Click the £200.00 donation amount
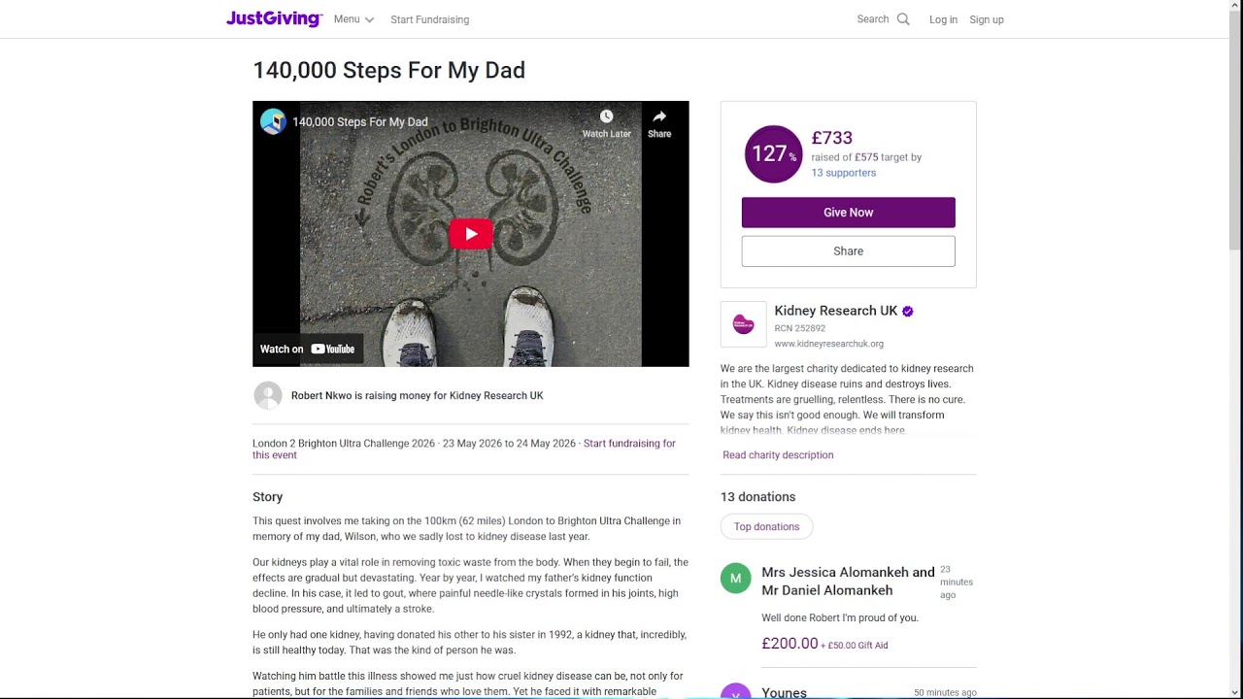The image size is (1243, 699). [x=790, y=644]
